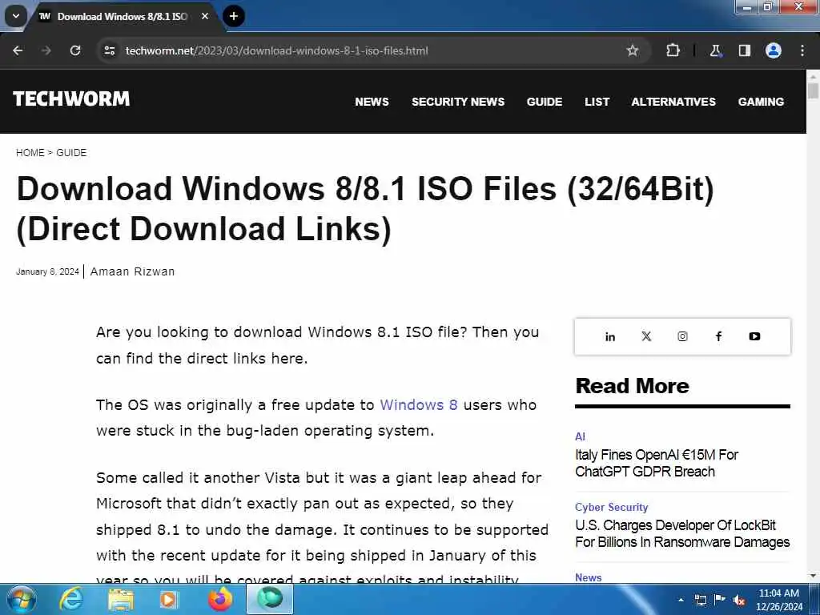Click the muted volume tray icon
This screenshot has height=615, width=820.
[739, 601]
